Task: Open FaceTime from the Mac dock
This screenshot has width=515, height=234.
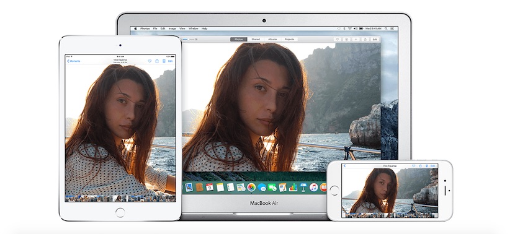Action: (272, 187)
